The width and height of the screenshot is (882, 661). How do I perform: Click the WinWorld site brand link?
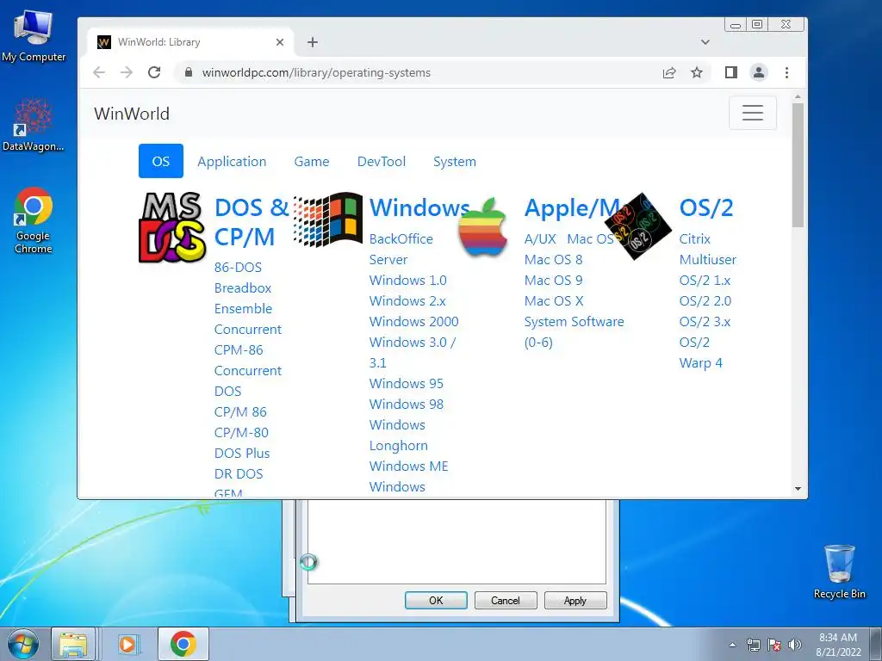132,114
